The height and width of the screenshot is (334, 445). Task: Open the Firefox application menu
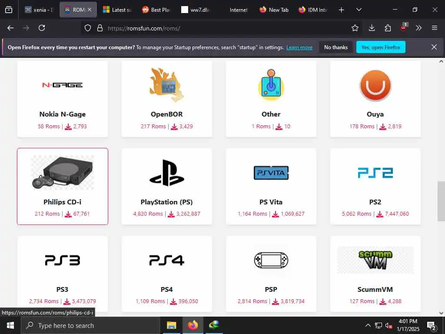435,28
